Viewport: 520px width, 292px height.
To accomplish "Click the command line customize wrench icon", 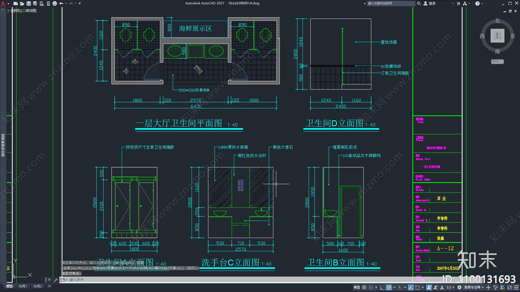I will tap(56, 280).
